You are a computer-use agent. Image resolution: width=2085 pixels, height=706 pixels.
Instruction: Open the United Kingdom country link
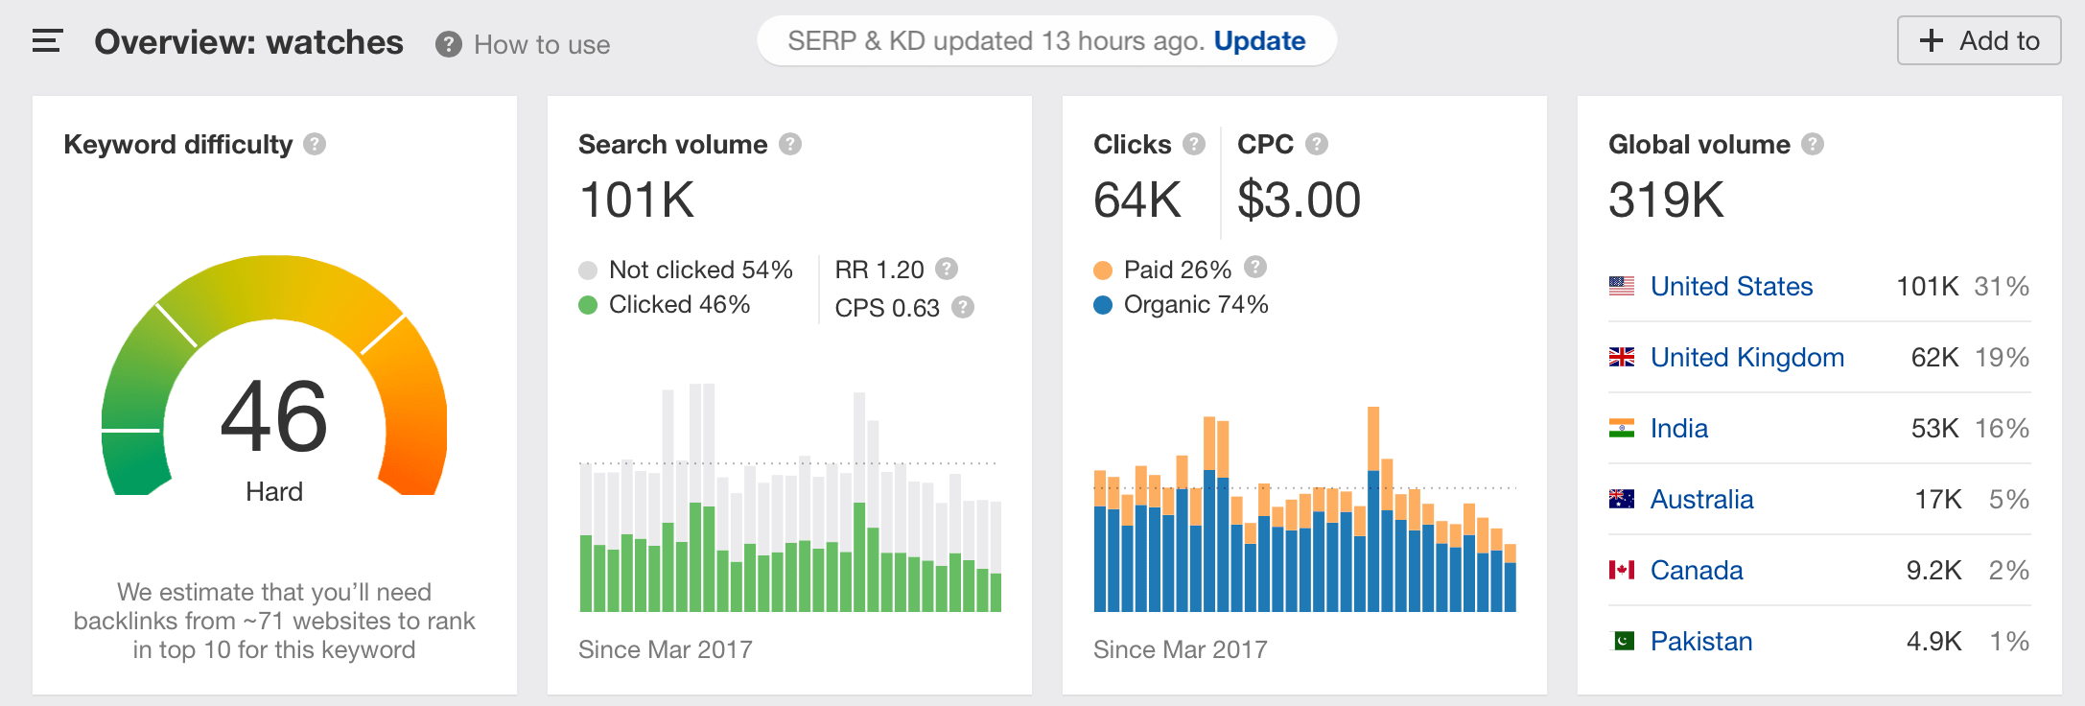pyautogui.click(x=1746, y=357)
